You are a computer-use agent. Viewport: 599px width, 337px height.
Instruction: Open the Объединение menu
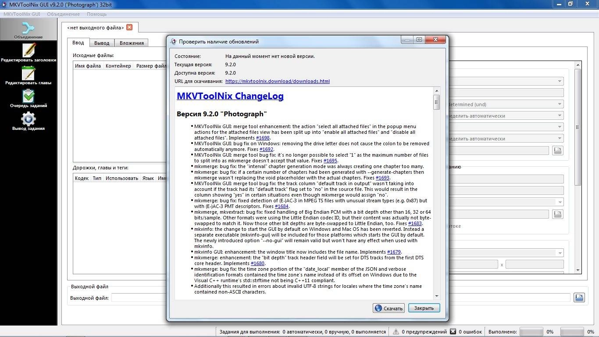[x=63, y=14]
